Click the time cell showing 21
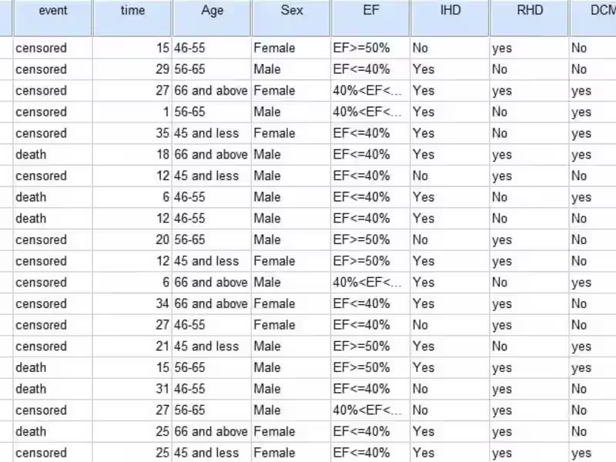Screen dimensions: 616x462 tap(132, 346)
